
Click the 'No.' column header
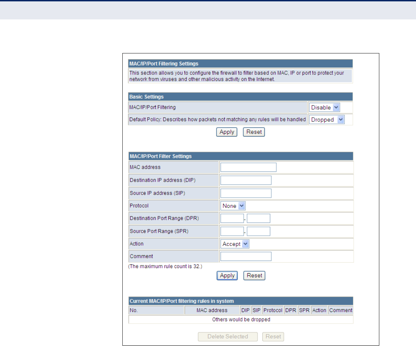click(x=156, y=310)
